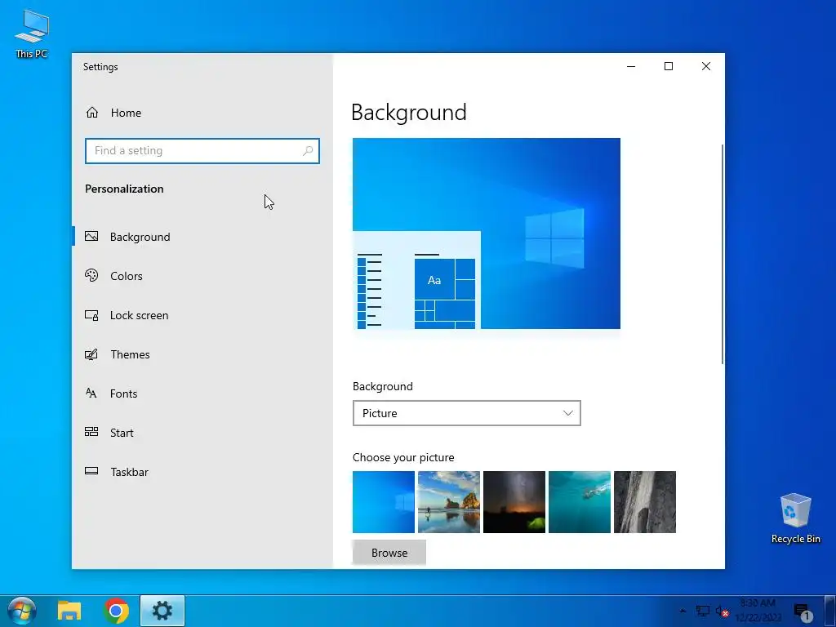Click the Find a setting search field

click(202, 151)
